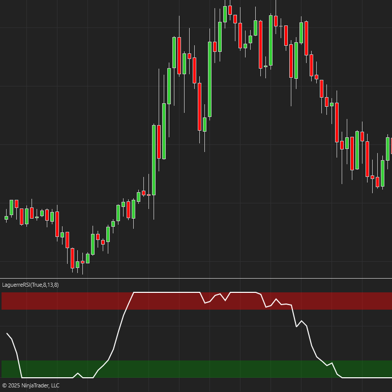Viewport: 392px width, 392px height.
Task: Select the flat RSI line at minimum after the decline
Action: point(367,377)
